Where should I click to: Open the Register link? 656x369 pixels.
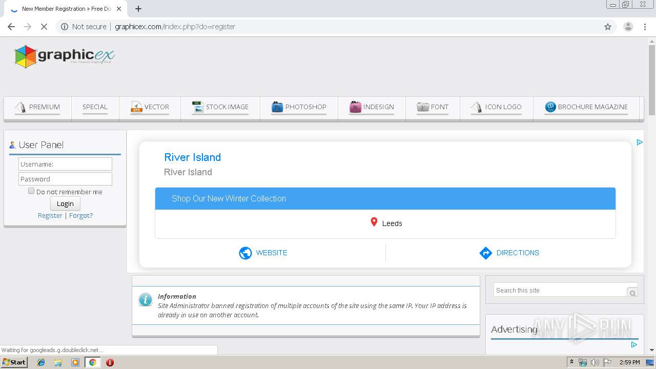(x=50, y=216)
